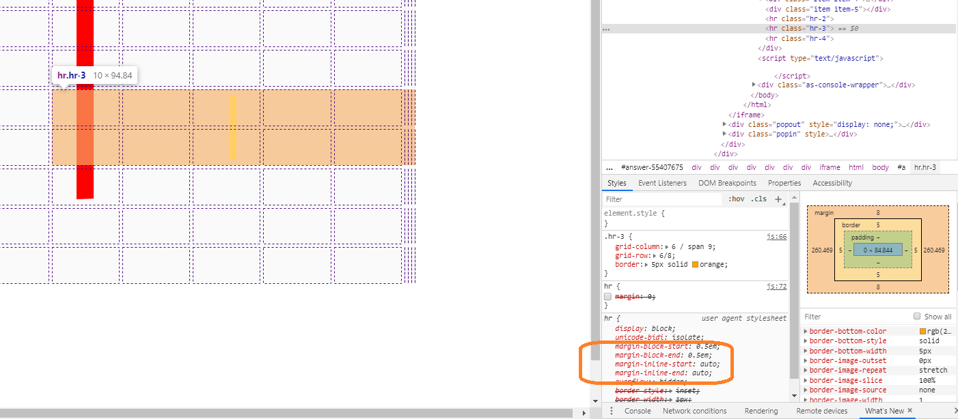The image size is (958, 419).
Task: Toggle the .cls class editor button
Action: pos(758,199)
